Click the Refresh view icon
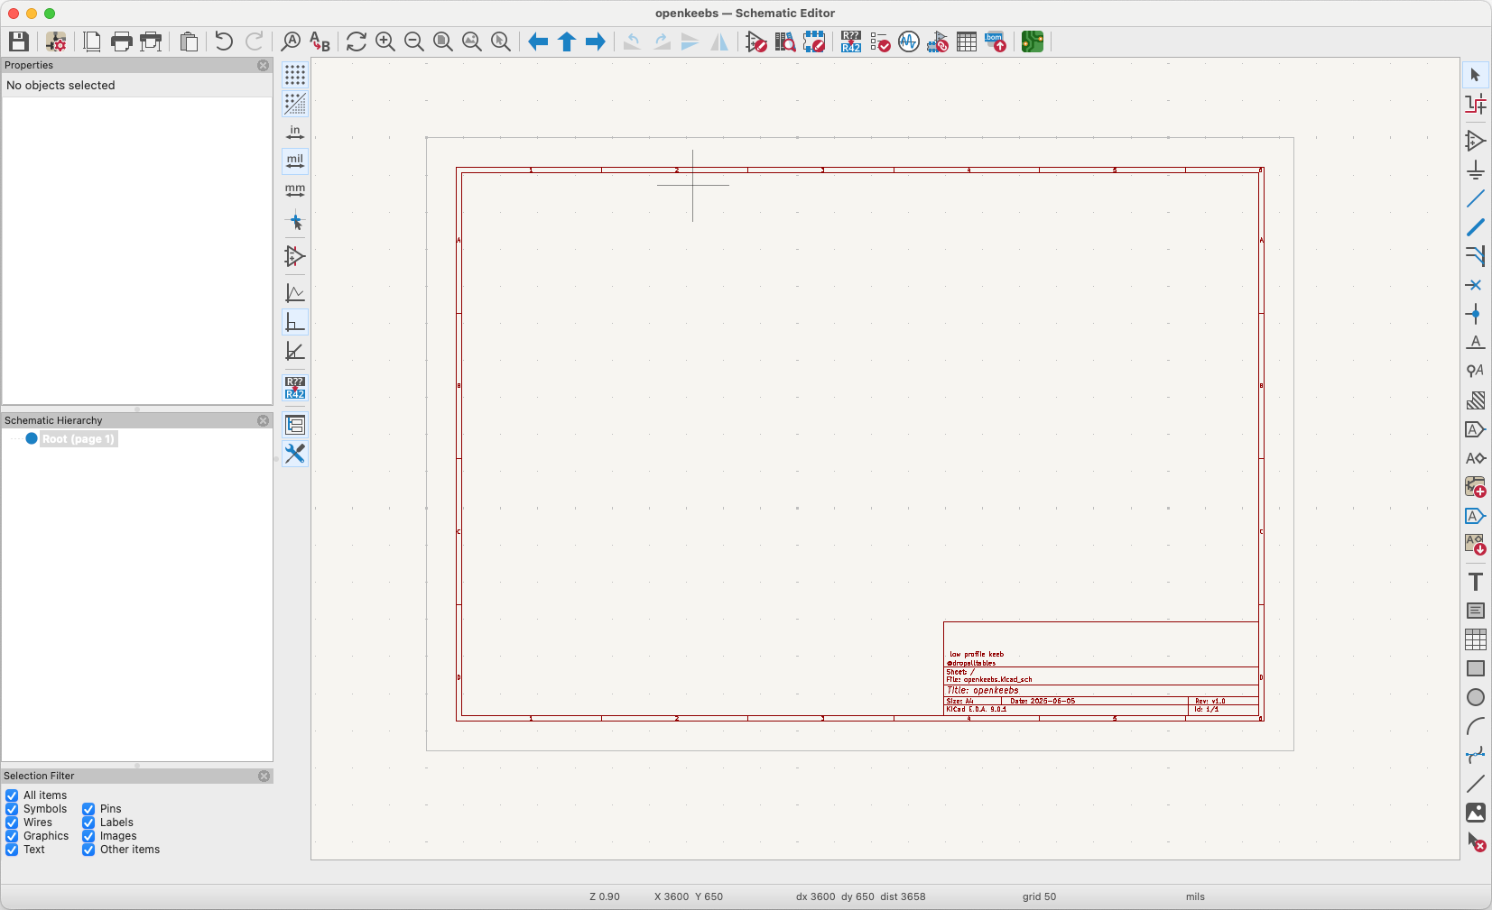The image size is (1492, 910). tap(357, 41)
